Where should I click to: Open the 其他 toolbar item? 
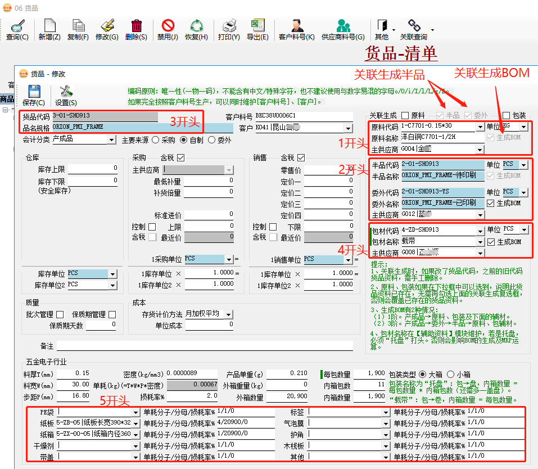point(382,30)
